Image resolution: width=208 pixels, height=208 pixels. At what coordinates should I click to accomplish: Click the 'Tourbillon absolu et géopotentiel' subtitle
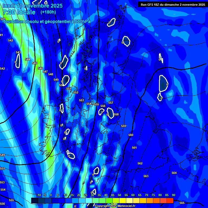[x=47, y=22]
